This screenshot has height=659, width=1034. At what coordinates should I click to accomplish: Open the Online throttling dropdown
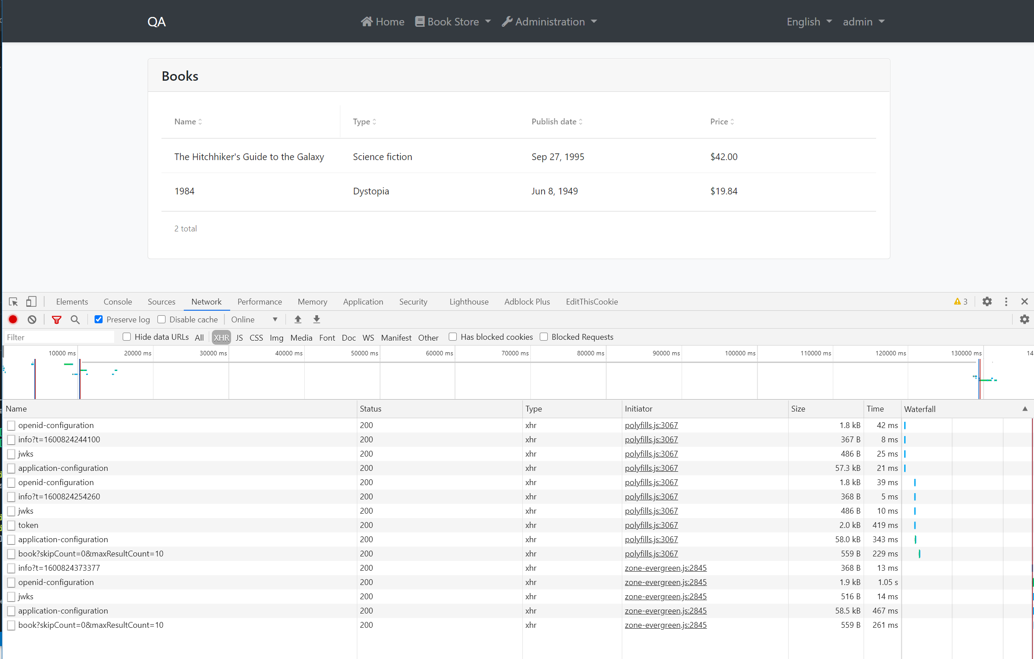click(x=254, y=319)
